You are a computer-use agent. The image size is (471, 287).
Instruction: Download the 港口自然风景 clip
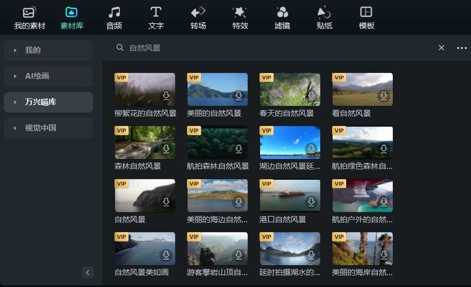pyautogui.click(x=311, y=202)
